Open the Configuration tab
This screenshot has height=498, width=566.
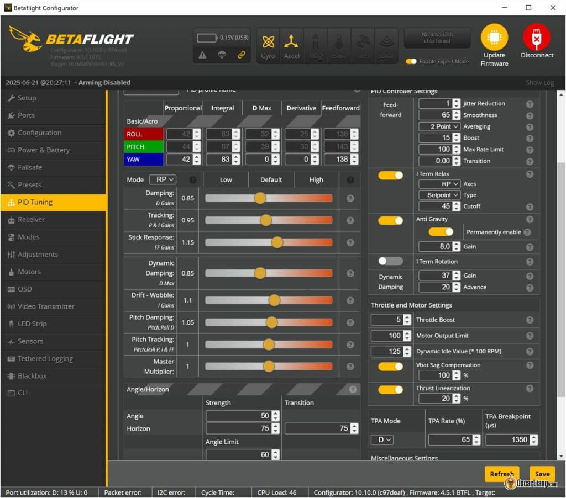tap(54, 133)
